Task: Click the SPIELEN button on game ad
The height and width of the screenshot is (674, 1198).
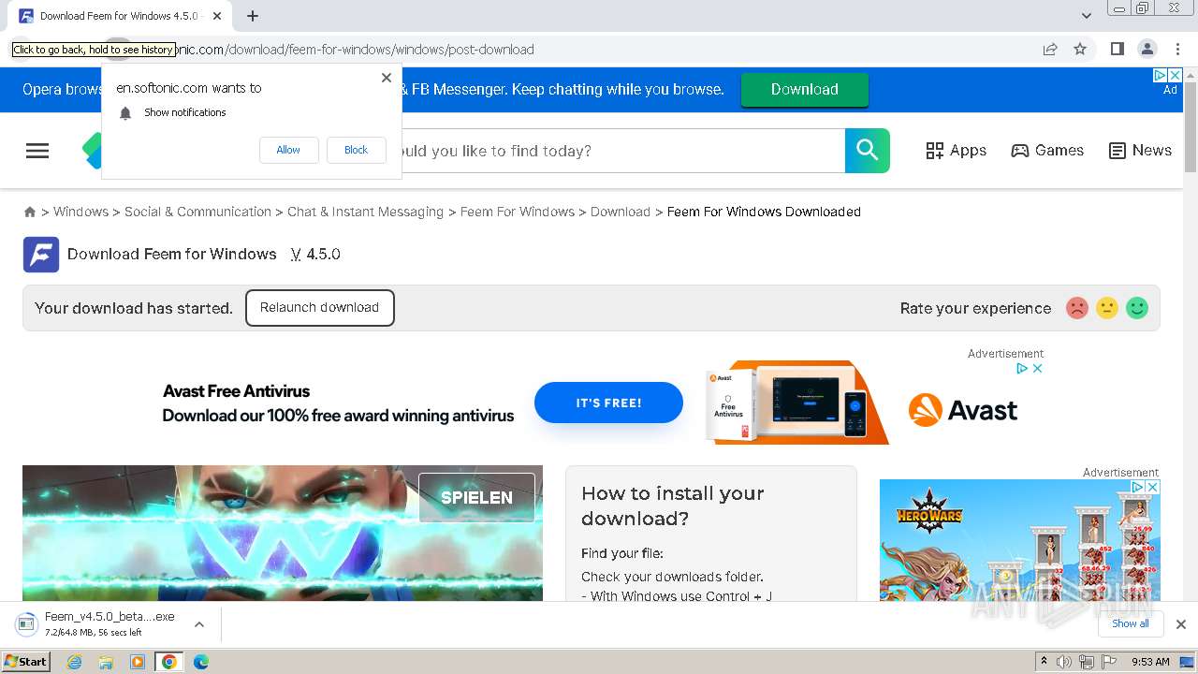Action: [x=477, y=498]
